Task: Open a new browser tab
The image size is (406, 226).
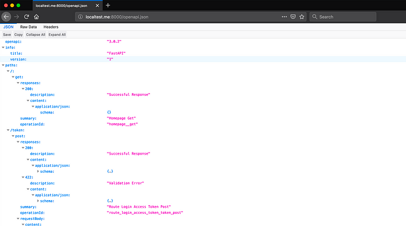Action: 108,6
